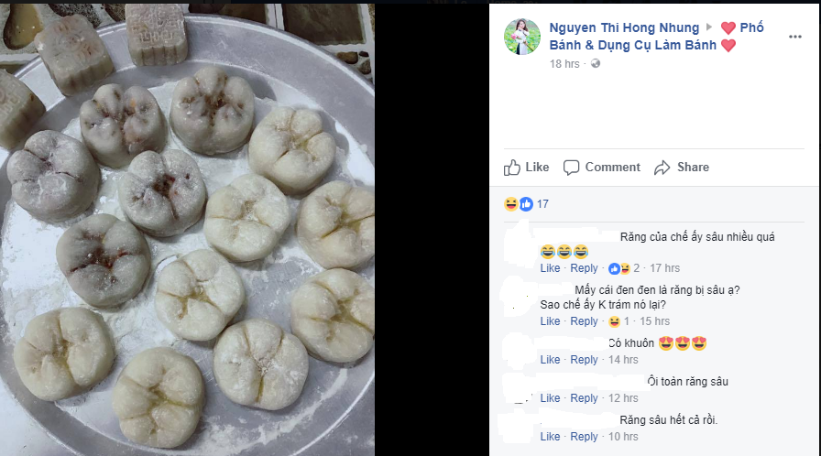
Task: Open the post's 18 hrs timestamp
Action: pyautogui.click(x=564, y=64)
